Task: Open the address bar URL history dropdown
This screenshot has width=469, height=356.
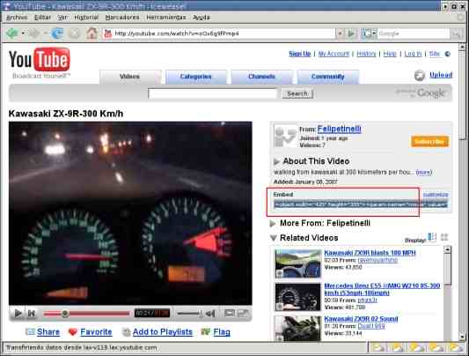Action: pos(340,33)
